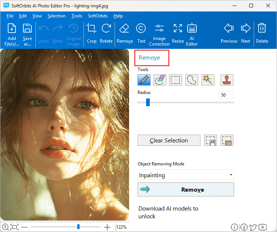The width and height of the screenshot is (277, 232).
Task: Click the Save selection icon
Action: coord(210,141)
